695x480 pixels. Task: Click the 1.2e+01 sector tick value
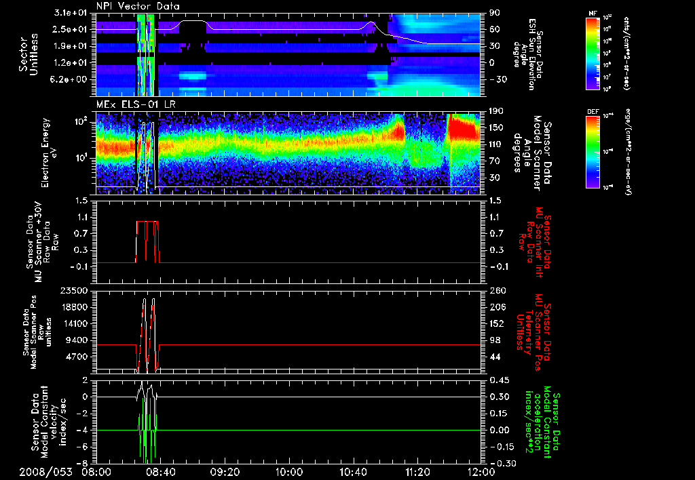tap(70, 63)
